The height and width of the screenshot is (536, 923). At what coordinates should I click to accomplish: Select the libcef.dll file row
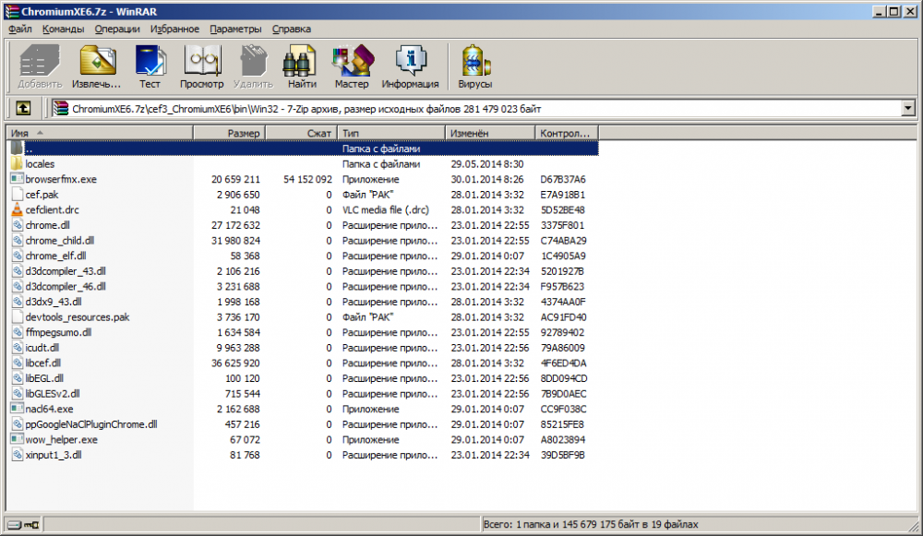[302, 363]
